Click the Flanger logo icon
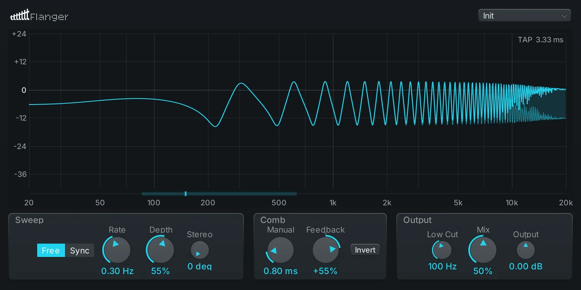The height and width of the screenshot is (290, 581). pos(20,15)
